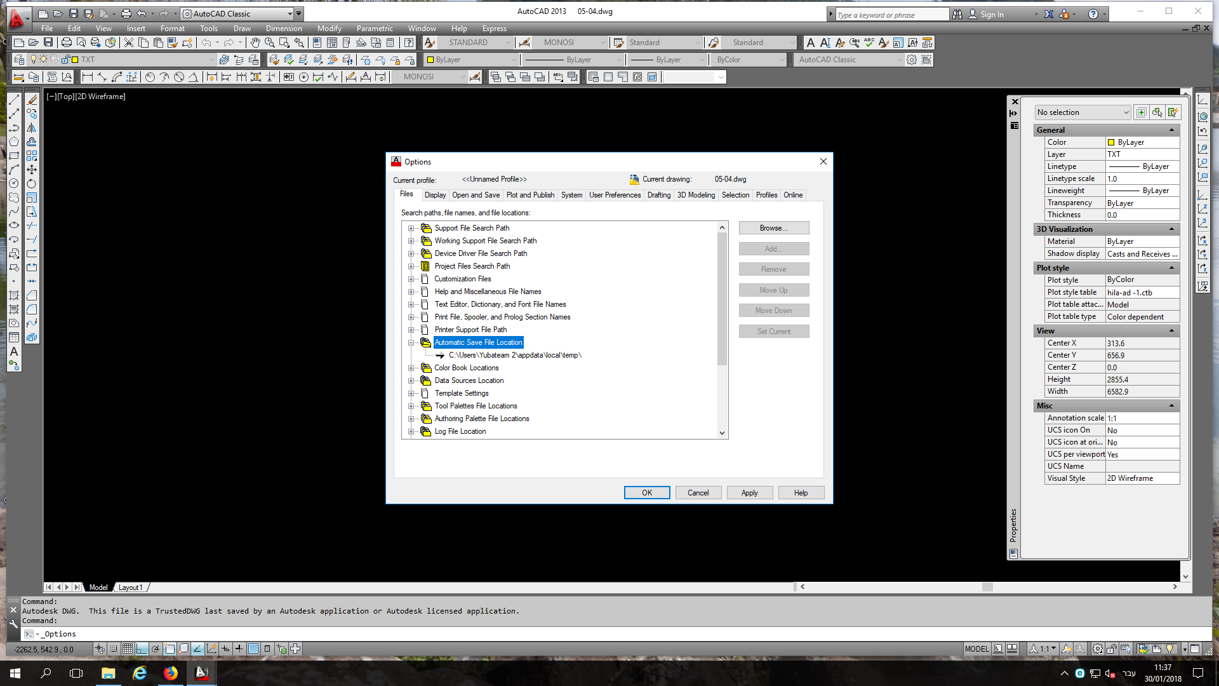The image size is (1219, 686).
Task: Toggle Grid display in the status bar
Action: (x=128, y=649)
